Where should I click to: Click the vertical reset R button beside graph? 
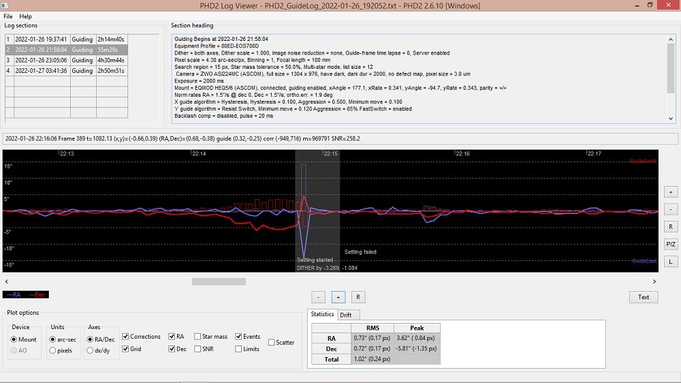coord(671,226)
